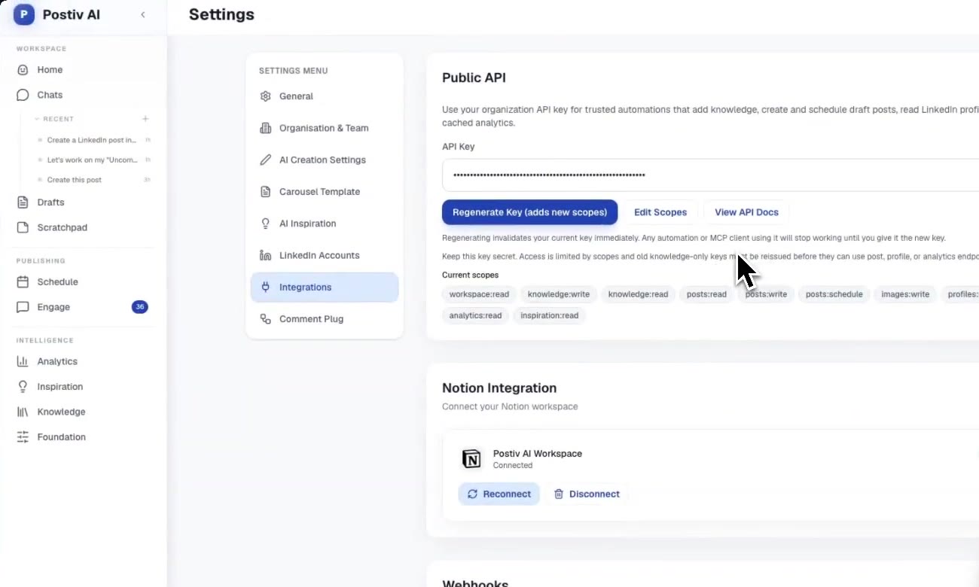The height and width of the screenshot is (587, 979).
Task: Click the inspiration:read scope tag
Action: (x=549, y=315)
